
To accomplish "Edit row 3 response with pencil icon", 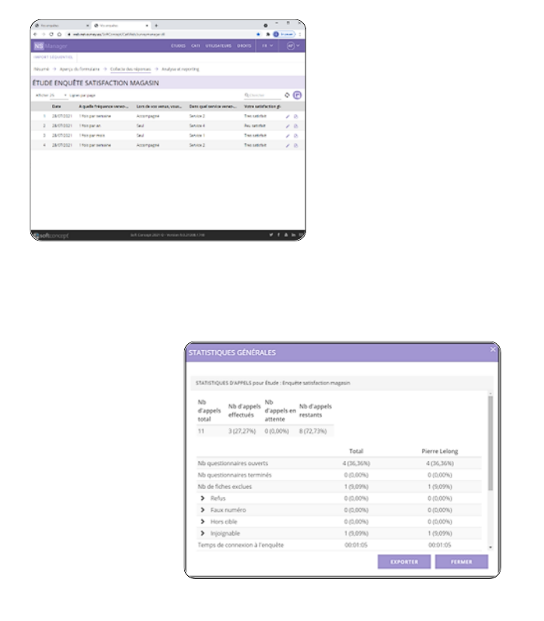I will coord(288,135).
